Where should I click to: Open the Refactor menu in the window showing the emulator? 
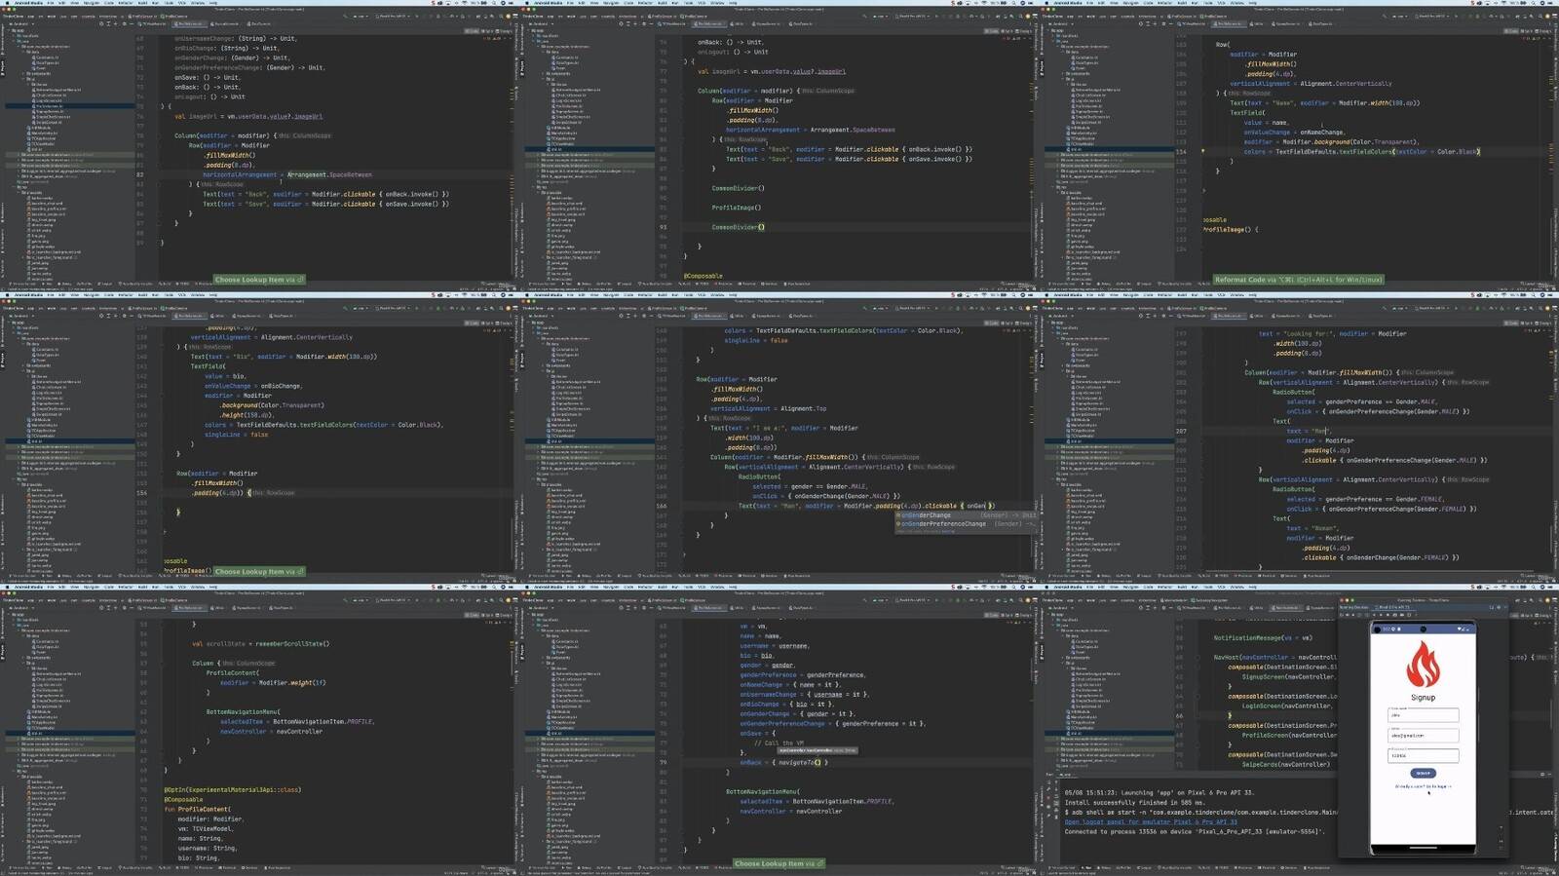tap(1164, 588)
